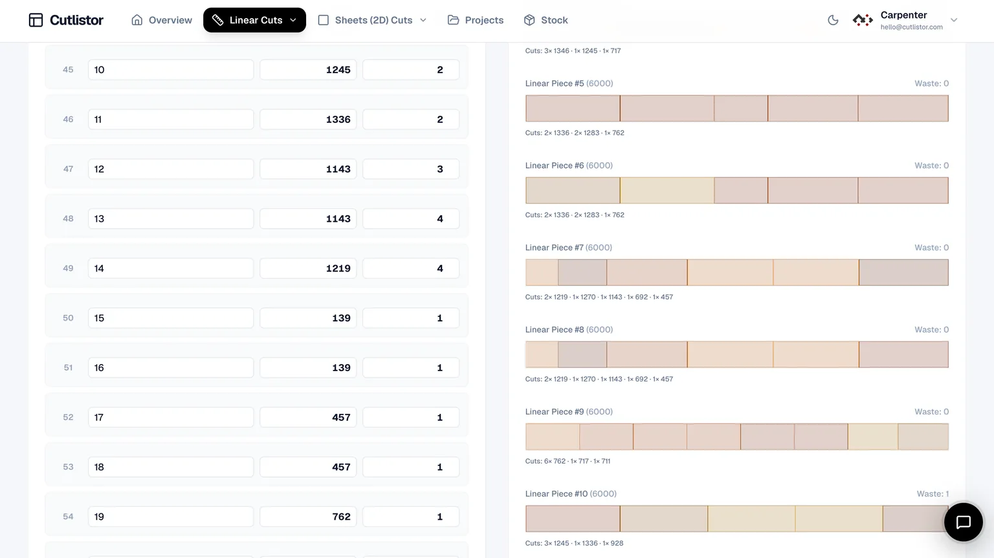Click the Cutlistor brand name
Screen dimensions: 994x558
[x=76, y=20]
